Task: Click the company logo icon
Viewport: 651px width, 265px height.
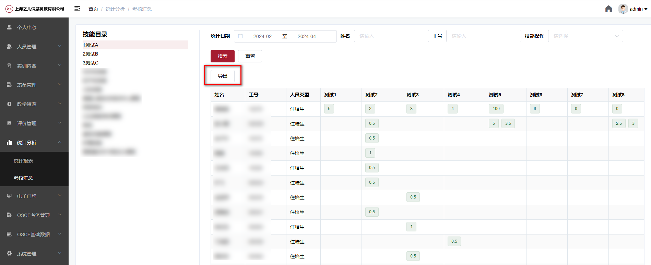Action: [x=9, y=9]
